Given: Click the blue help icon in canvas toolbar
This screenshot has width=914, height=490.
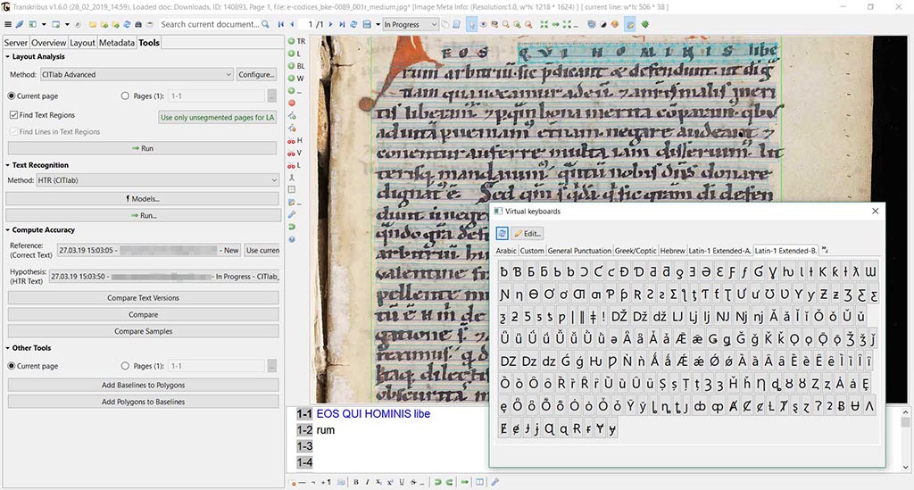Looking at the screenshot, I should point(292,239).
